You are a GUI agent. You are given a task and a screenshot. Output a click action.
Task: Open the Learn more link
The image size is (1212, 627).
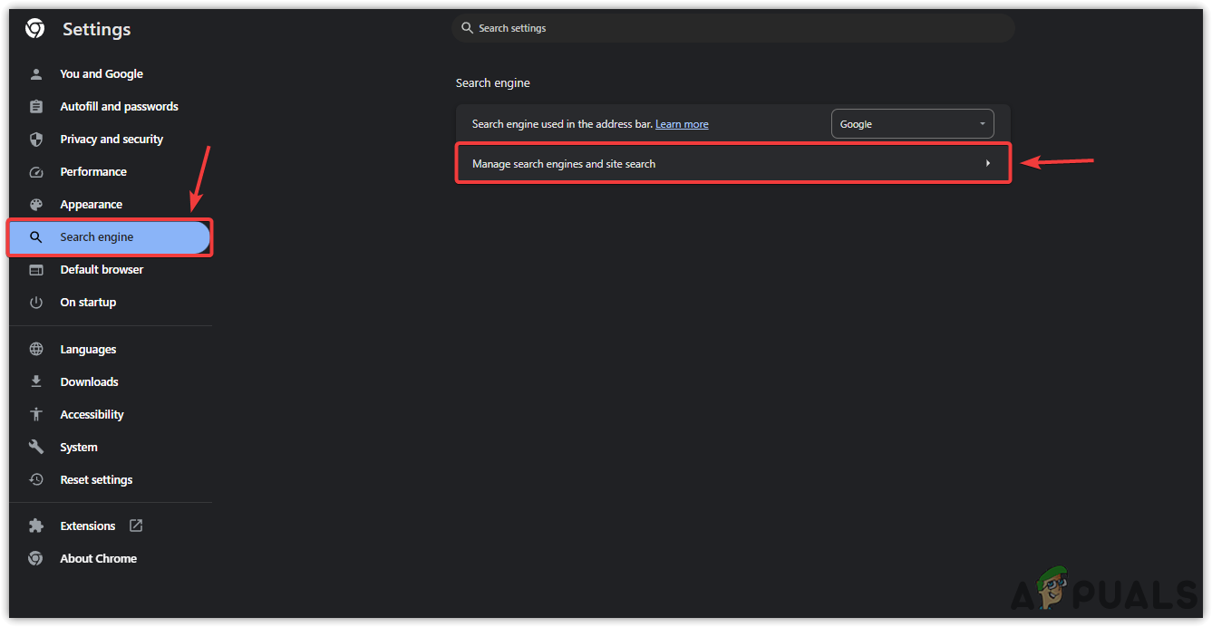click(x=682, y=124)
